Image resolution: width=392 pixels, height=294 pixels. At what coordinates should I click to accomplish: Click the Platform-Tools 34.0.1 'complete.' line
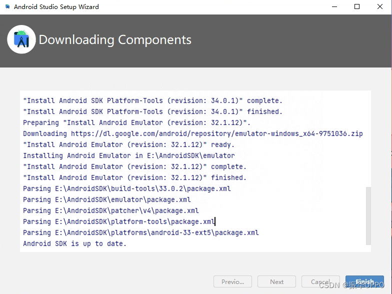pos(153,100)
